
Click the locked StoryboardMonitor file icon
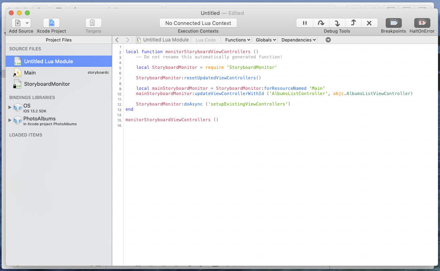17,84
